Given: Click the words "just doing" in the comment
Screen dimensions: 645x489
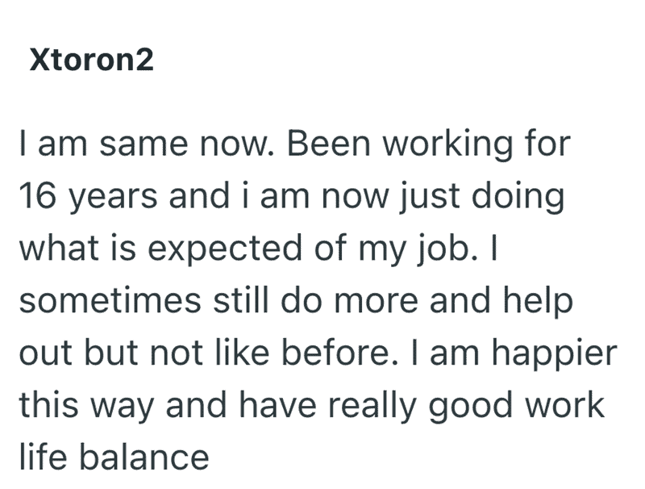Looking at the screenshot, I should tap(482, 199).
